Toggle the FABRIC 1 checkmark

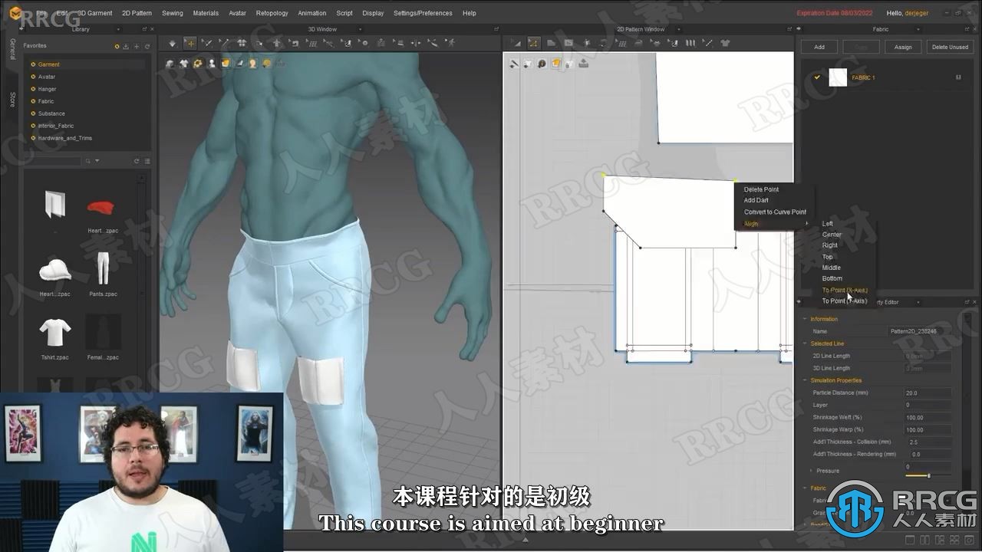tap(817, 77)
